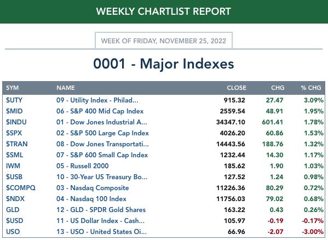Open the Russell 2000 chart link
The height and width of the screenshot is (240, 328).
tap(83, 165)
